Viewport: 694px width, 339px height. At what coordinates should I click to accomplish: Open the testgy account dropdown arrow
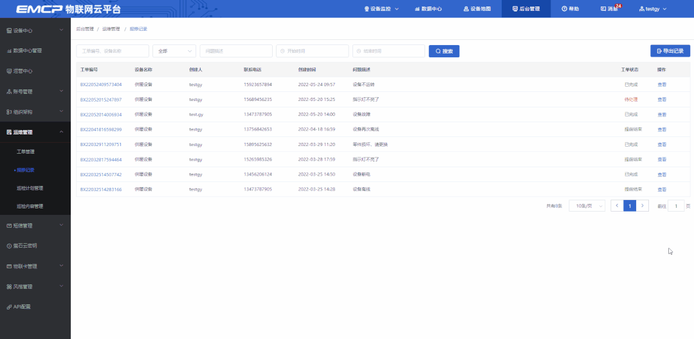click(x=664, y=9)
